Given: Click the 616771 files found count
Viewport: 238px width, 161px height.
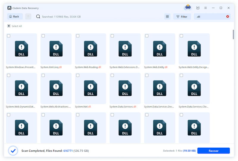Looking at the screenshot, I should pyautogui.click(x=68, y=151).
